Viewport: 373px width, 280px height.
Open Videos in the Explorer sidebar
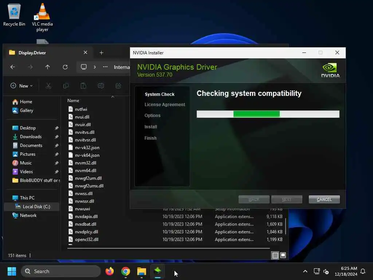[x=26, y=172]
